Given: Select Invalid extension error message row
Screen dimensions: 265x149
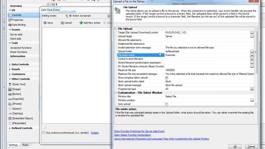Looking at the screenshot, I should tap(185, 48).
